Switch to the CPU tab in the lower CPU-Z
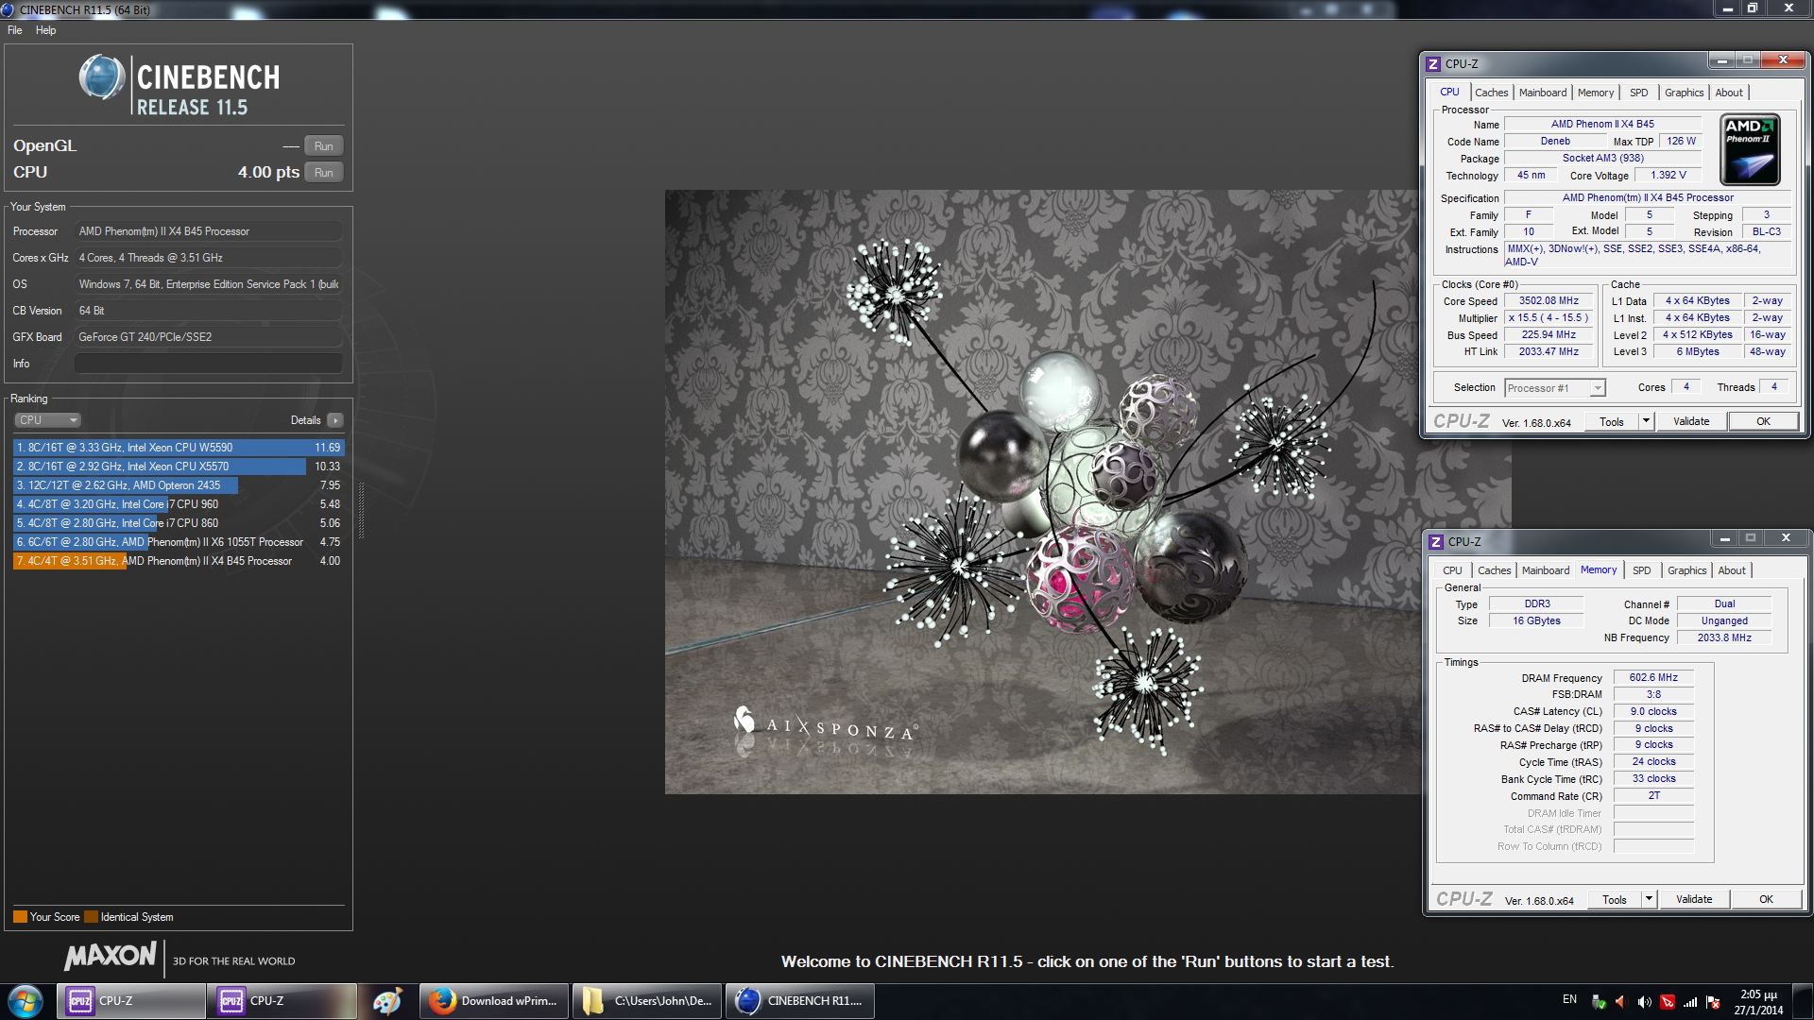The image size is (1814, 1020). 1452,570
